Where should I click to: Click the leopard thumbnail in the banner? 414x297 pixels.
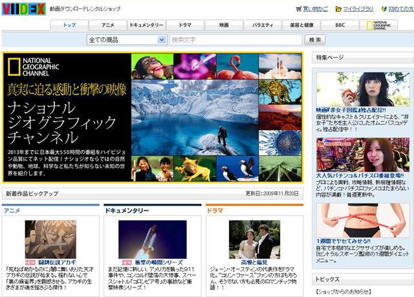(280, 92)
